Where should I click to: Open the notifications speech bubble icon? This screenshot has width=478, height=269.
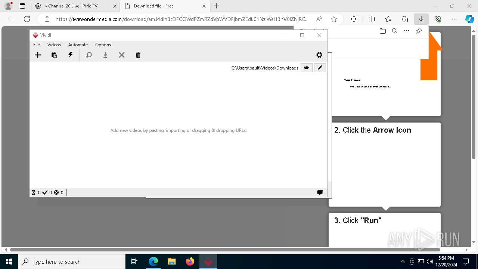pos(320,192)
